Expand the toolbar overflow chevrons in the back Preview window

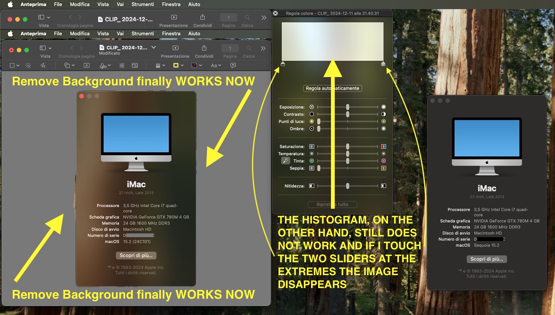point(264,17)
